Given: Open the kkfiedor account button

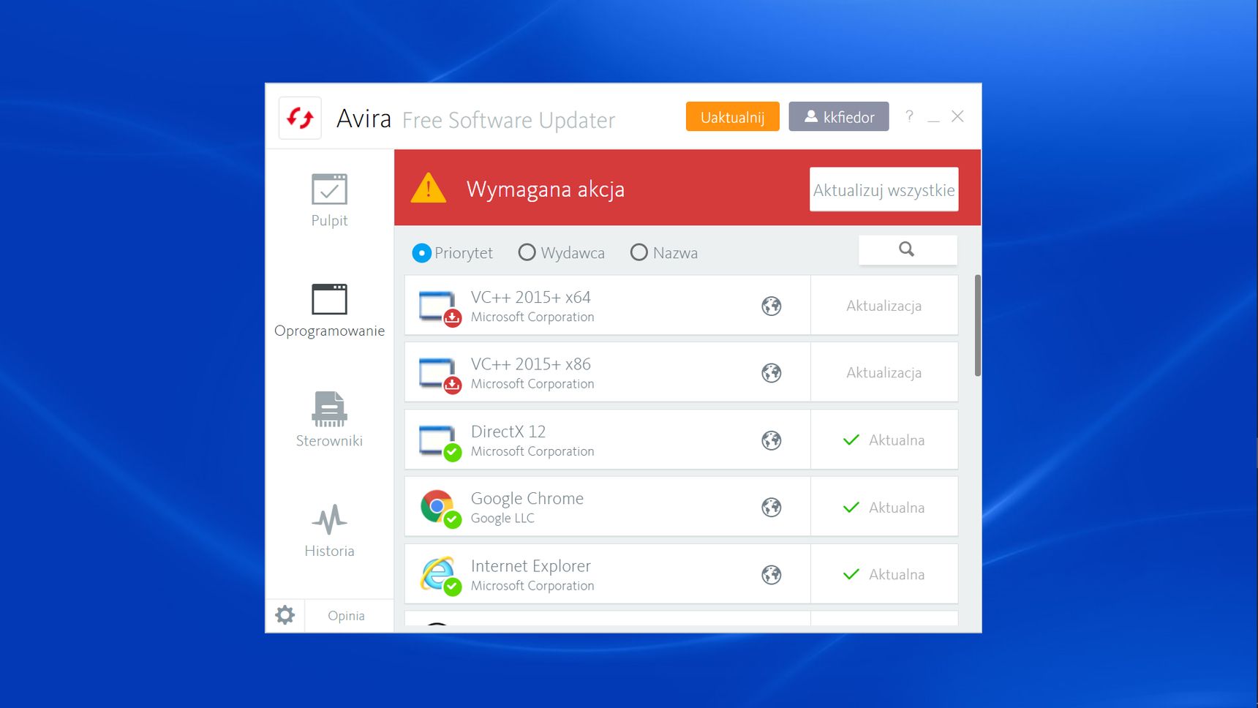Looking at the screenshot, I should coord(839,117).
